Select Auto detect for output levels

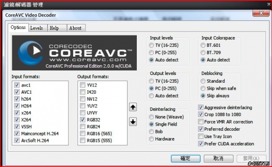[x=151, y=96]
